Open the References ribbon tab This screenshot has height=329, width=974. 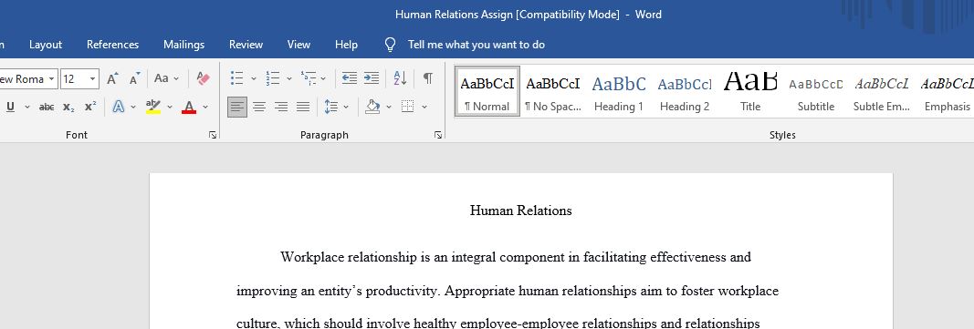pos(112,45)
